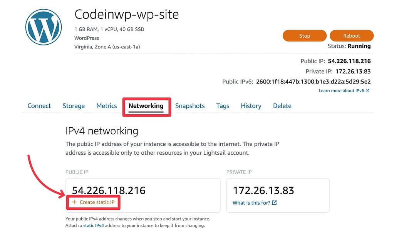Screen dimensions: 394x237
Task: Select the Delete tab
Action: tap(282, 106)
